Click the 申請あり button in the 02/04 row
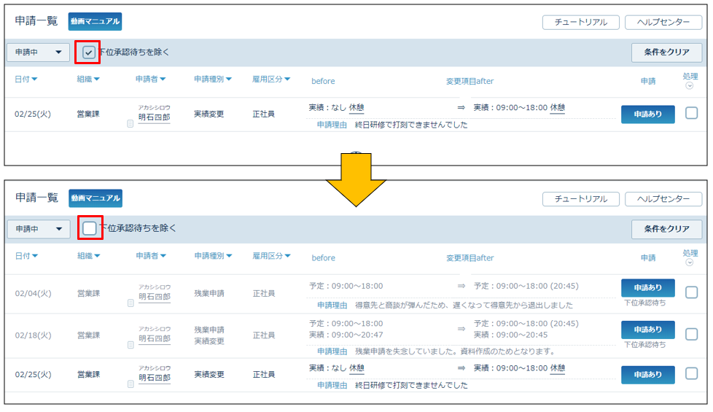This screenshot has height=412, width=713. click(647, 288)
